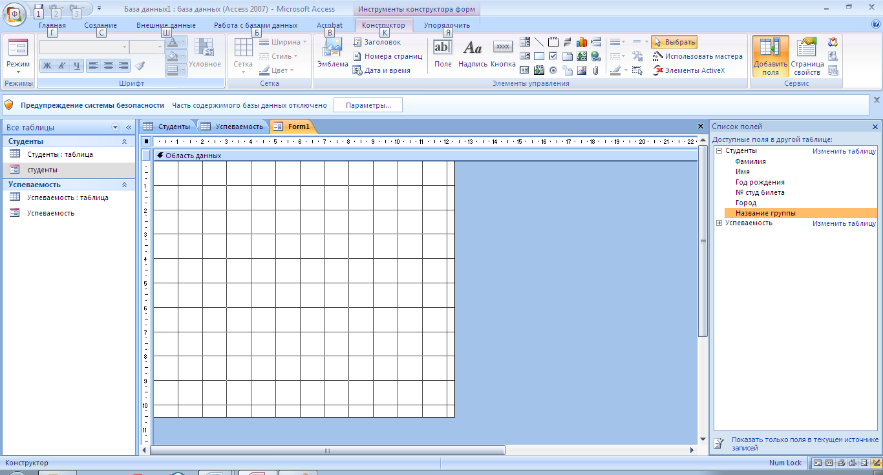Select the check box control

pyautogui.click(x=553, y=56)
